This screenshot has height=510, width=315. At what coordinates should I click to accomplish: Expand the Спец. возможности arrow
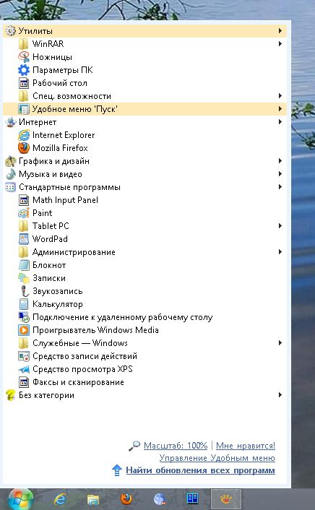pos(280,96)
